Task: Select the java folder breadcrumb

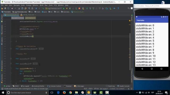Action: [44, 12]
